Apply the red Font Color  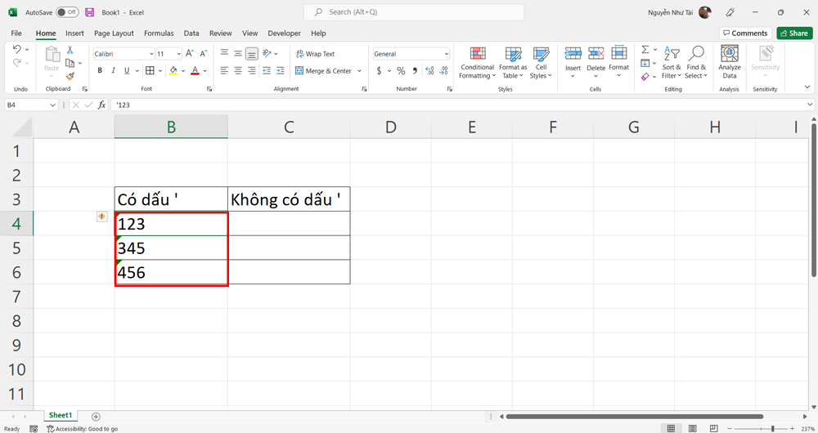196,70
